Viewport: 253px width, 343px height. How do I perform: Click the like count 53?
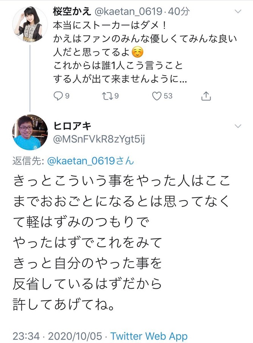168,96
